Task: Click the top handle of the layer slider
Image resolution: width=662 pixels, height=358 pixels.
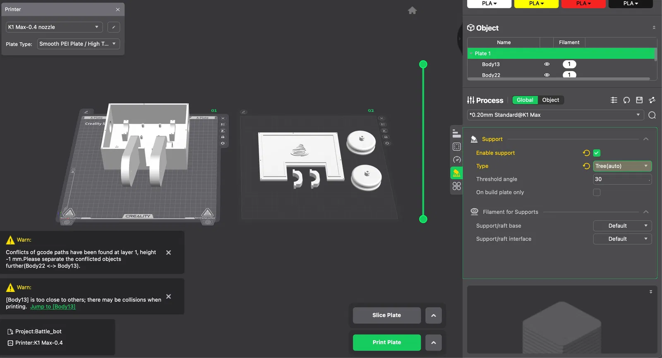Action: tap(423, 64)
